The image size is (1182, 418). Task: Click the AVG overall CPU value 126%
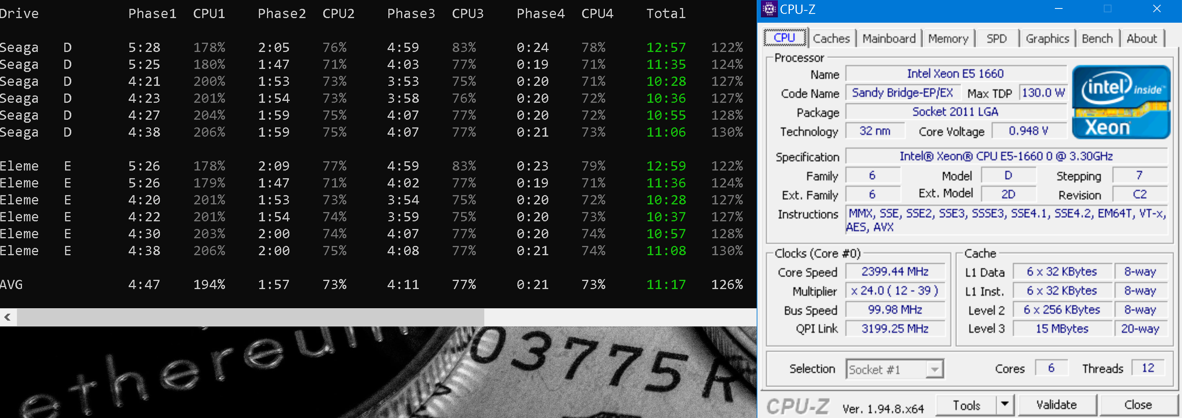pyautogui.click(x=727, y=284)
